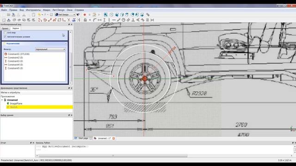Open the Файл menu
Screen dimensions: 296x166
tap(4, 10)
